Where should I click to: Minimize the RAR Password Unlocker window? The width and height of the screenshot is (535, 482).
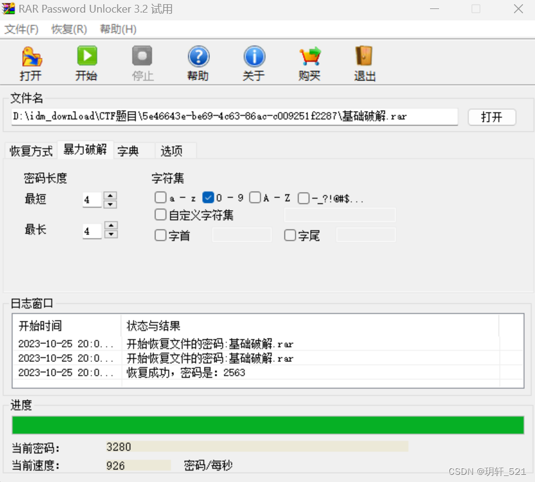[x=434, y=9]
